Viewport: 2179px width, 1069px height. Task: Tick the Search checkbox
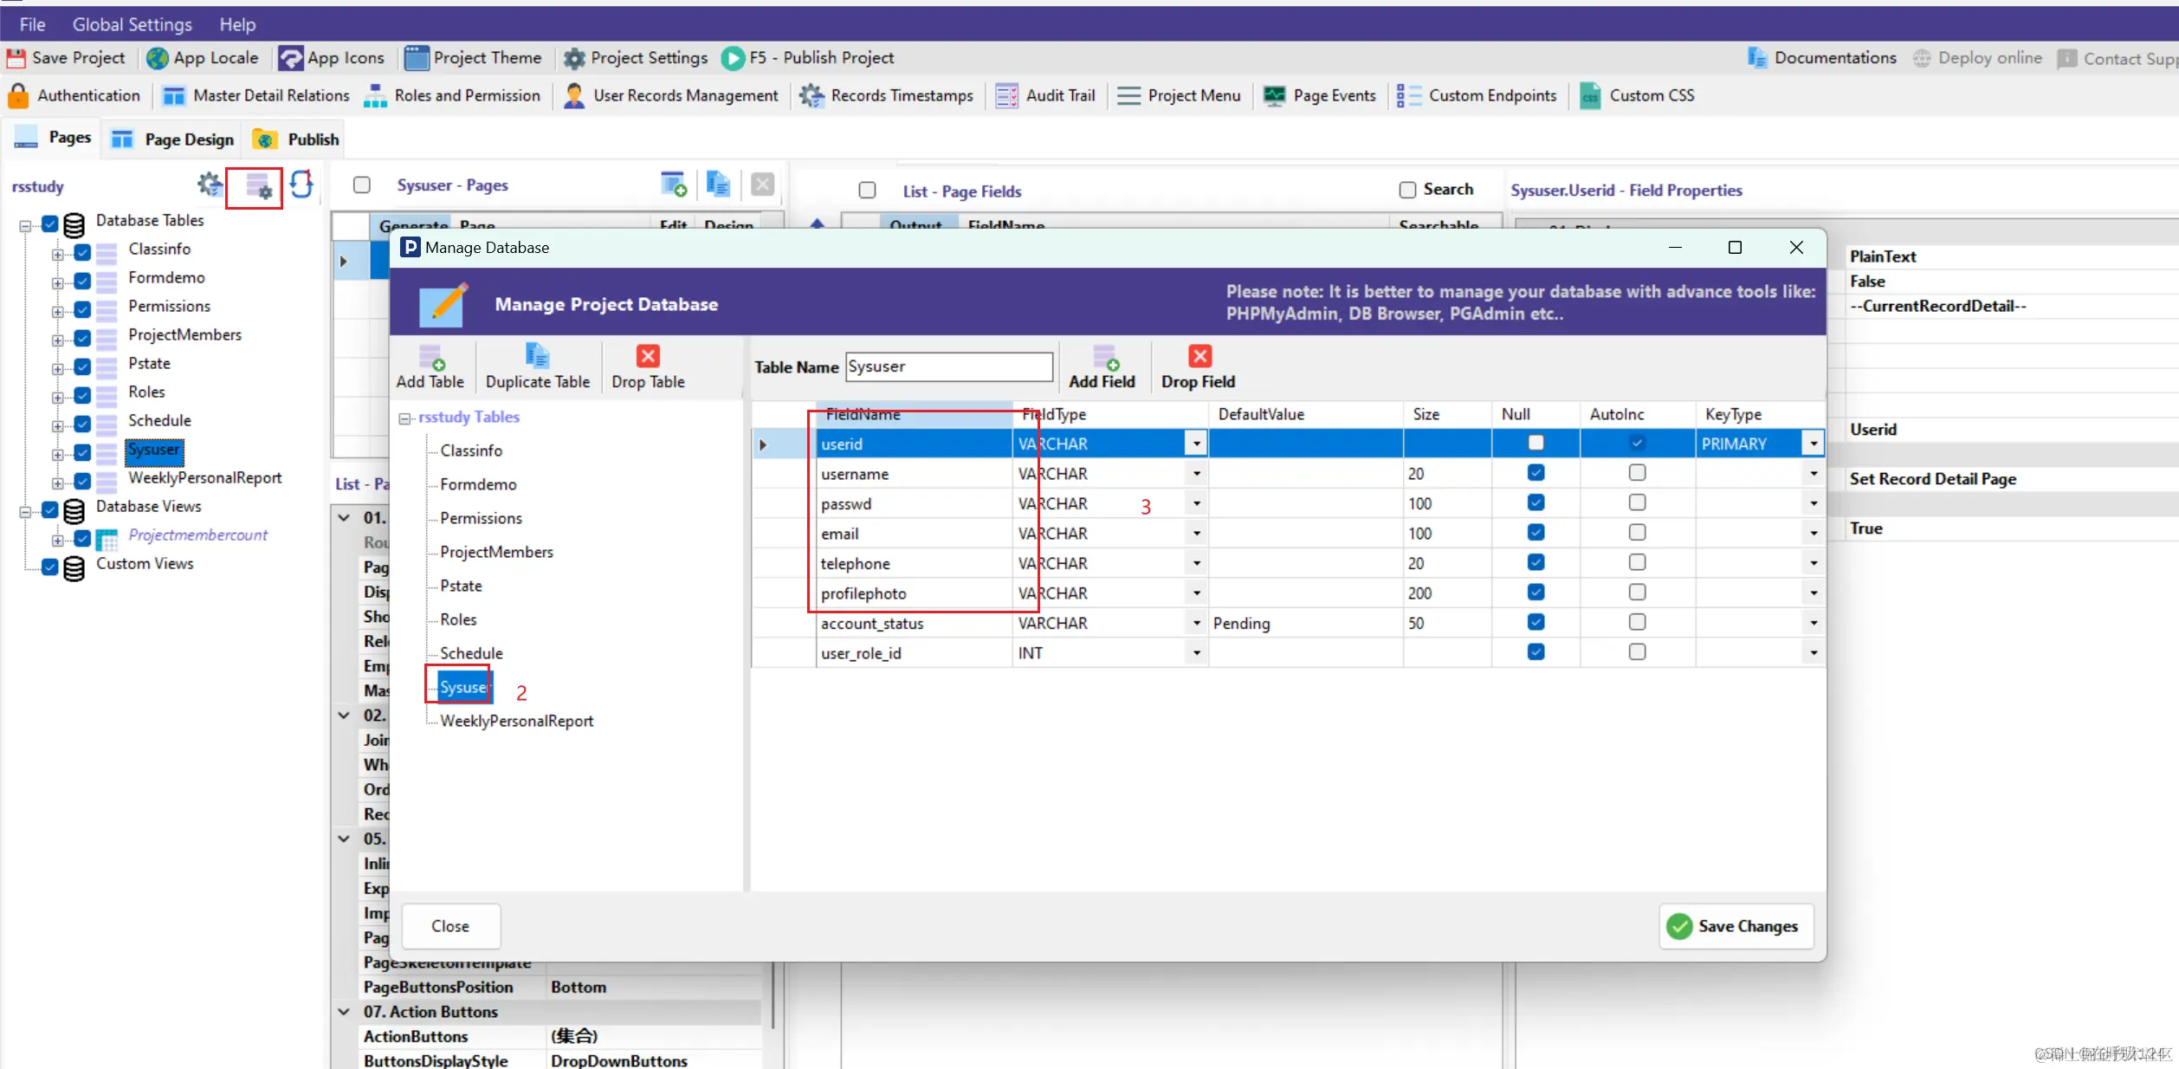point(1407,190)
